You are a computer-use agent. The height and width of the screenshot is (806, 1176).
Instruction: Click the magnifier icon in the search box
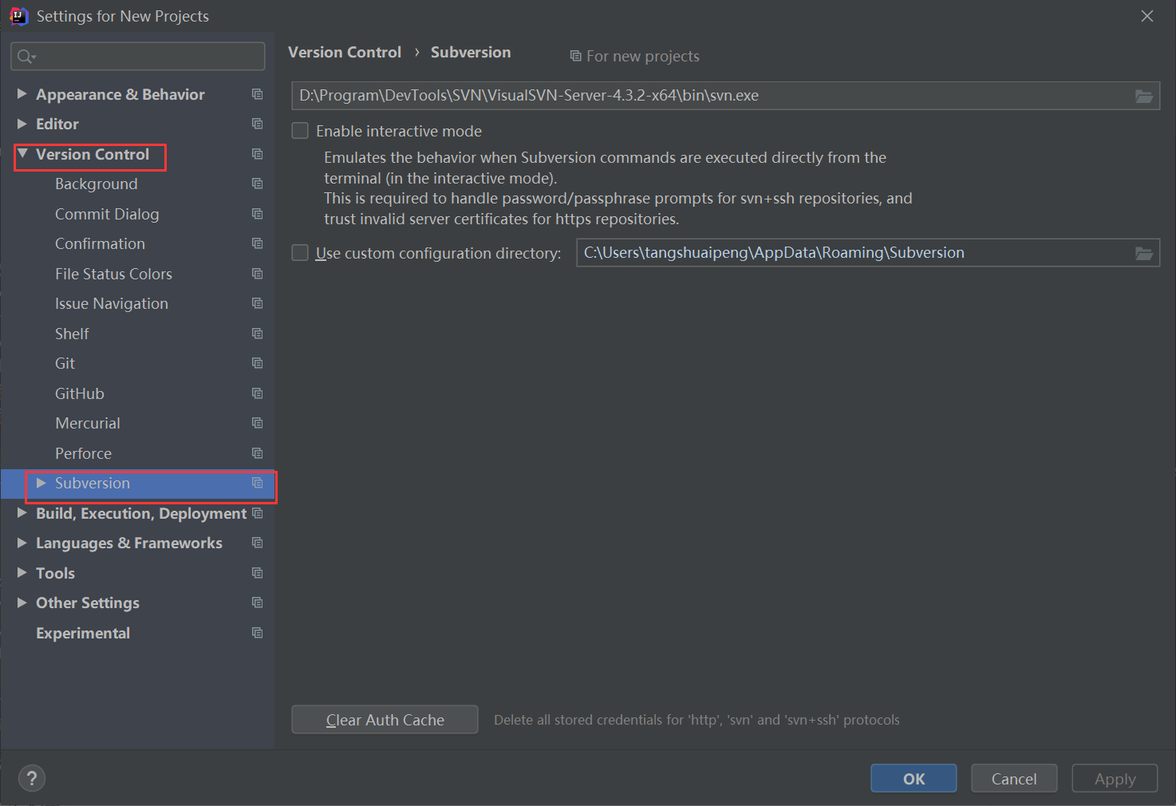point(26,56)
